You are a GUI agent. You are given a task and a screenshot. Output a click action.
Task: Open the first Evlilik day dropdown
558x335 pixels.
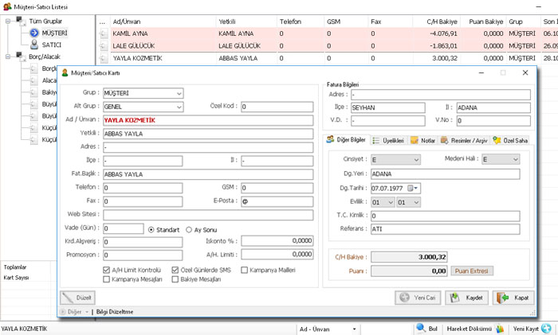[x=391, y=202]
